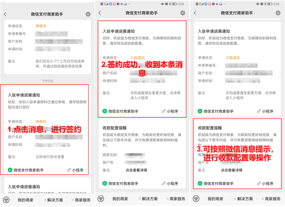Image resolution: width=285 pixels, height=207 pixels.
Task: Tap the back arrow in the right screen
Action: [195, 13]
